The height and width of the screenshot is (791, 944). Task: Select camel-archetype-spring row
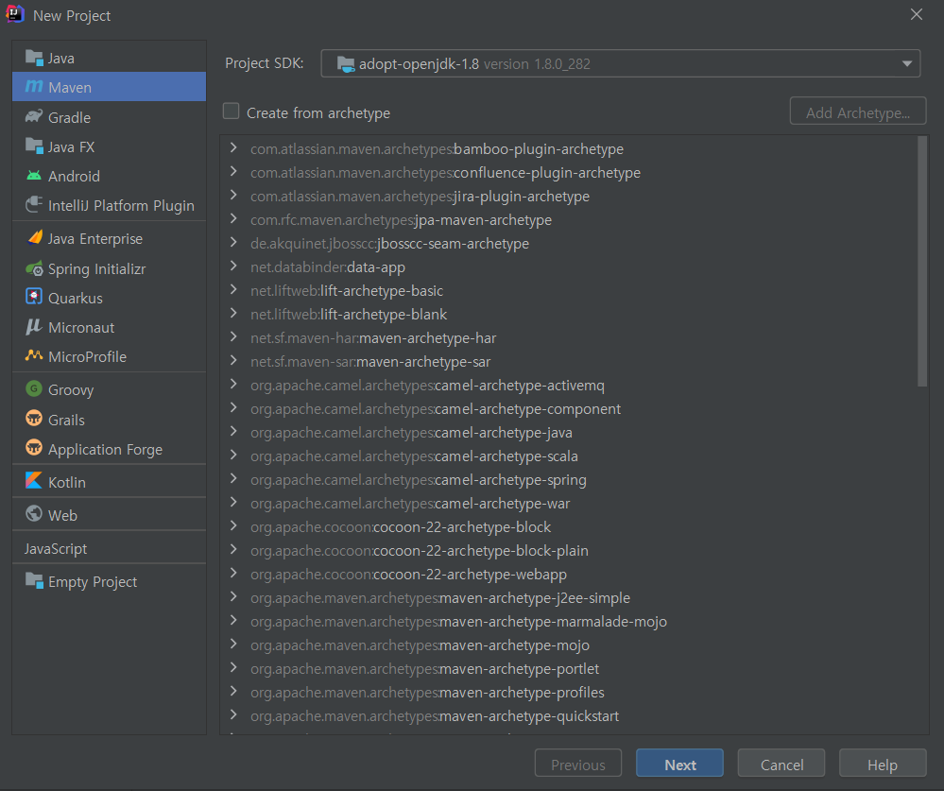point(568,480)
